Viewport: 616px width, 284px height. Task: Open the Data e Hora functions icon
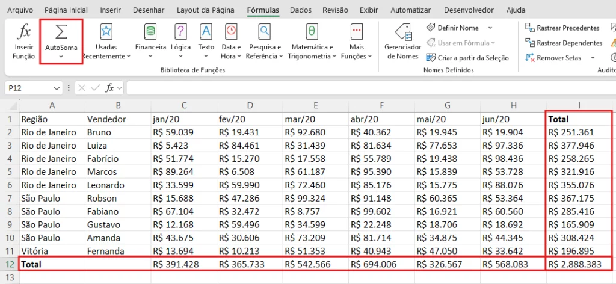tap(231, 31)
